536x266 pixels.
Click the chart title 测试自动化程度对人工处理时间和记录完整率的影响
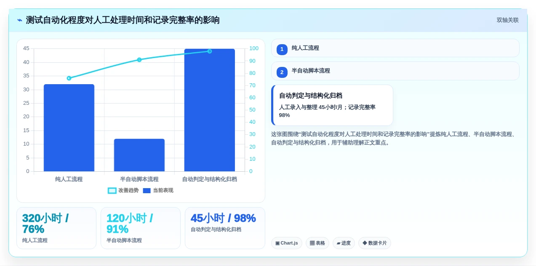click(123, 20)
